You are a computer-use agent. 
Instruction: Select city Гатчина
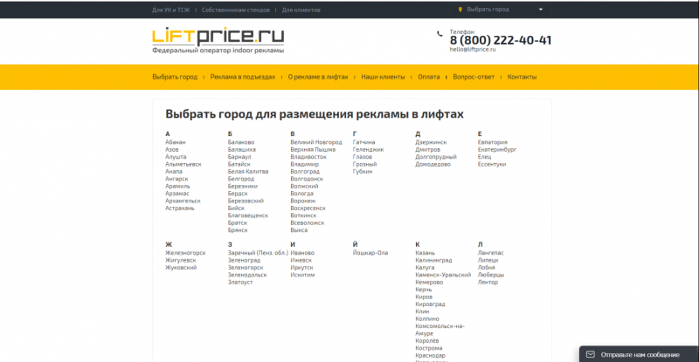(363, 142)
